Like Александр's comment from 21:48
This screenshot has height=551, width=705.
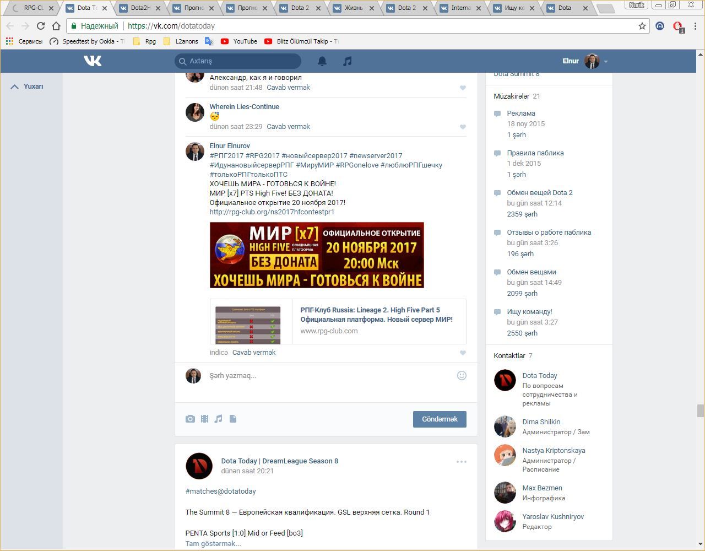point(463,88)
